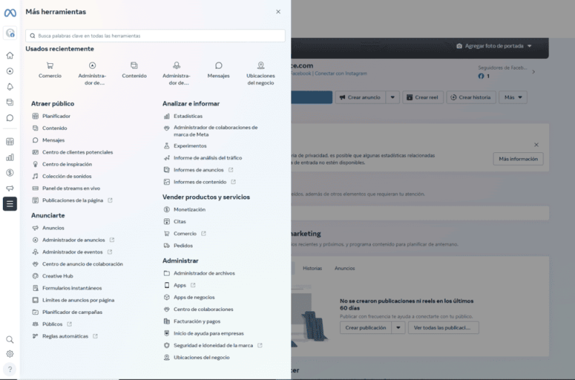Image resolution: width=575 pixels, height=380 pixels.
Task: Click the tools keyword search field
Action: click(155, 35)
